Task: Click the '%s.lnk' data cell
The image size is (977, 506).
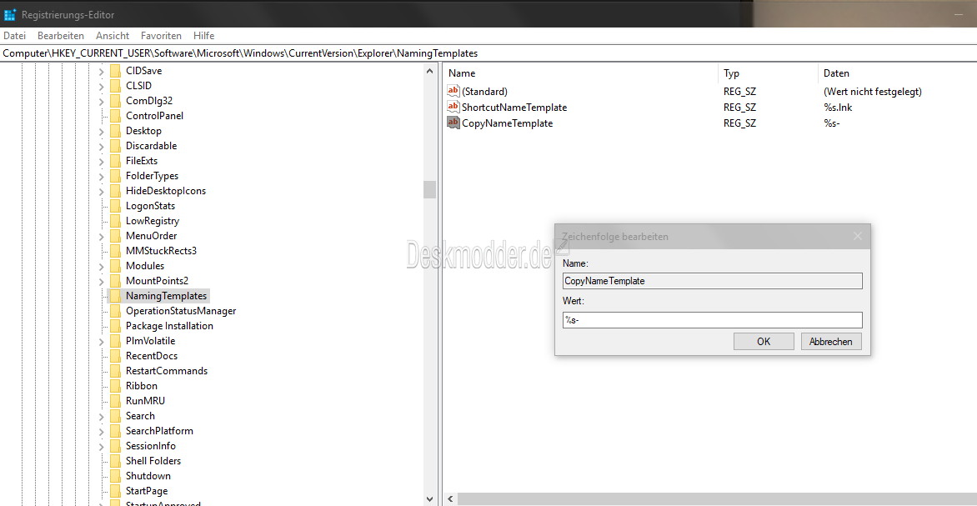Action: coord(838,108)
